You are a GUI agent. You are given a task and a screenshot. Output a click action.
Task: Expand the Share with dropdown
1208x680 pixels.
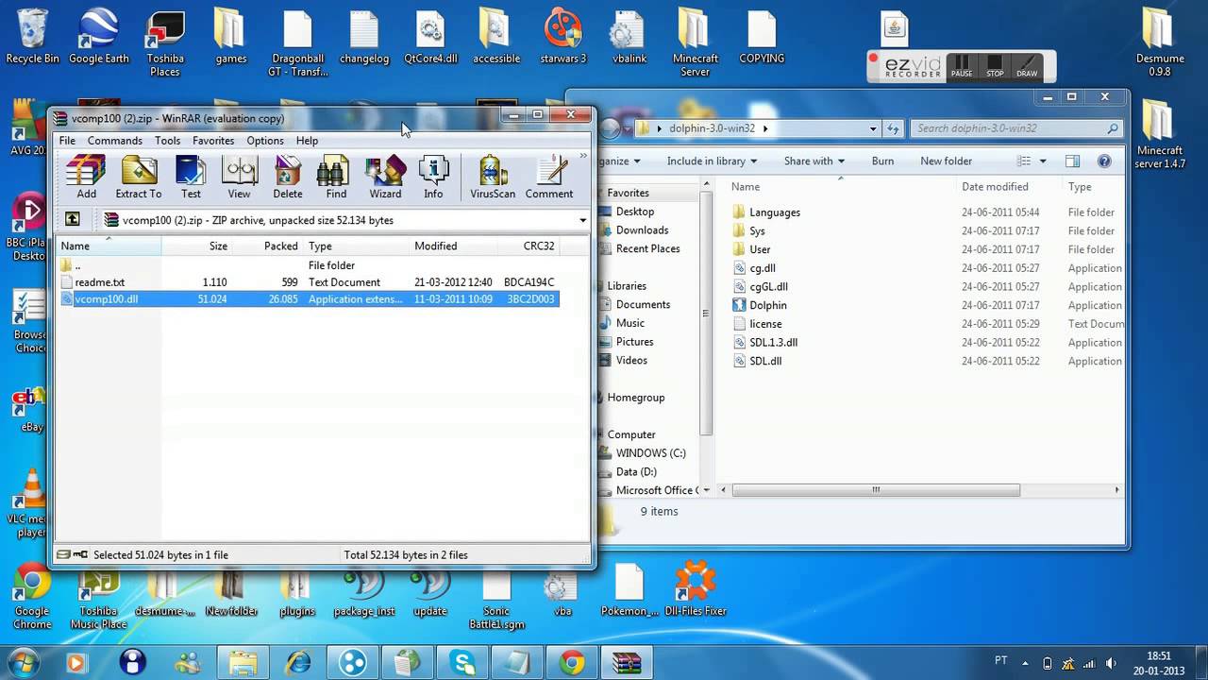(x=814, y=161)
